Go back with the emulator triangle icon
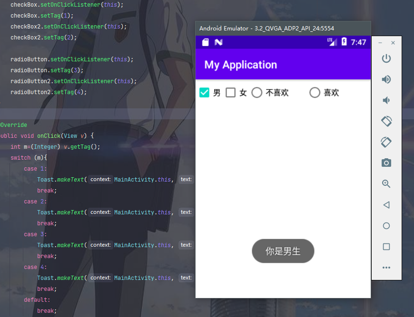The image size is (414, 317). (x=386, y=205)
